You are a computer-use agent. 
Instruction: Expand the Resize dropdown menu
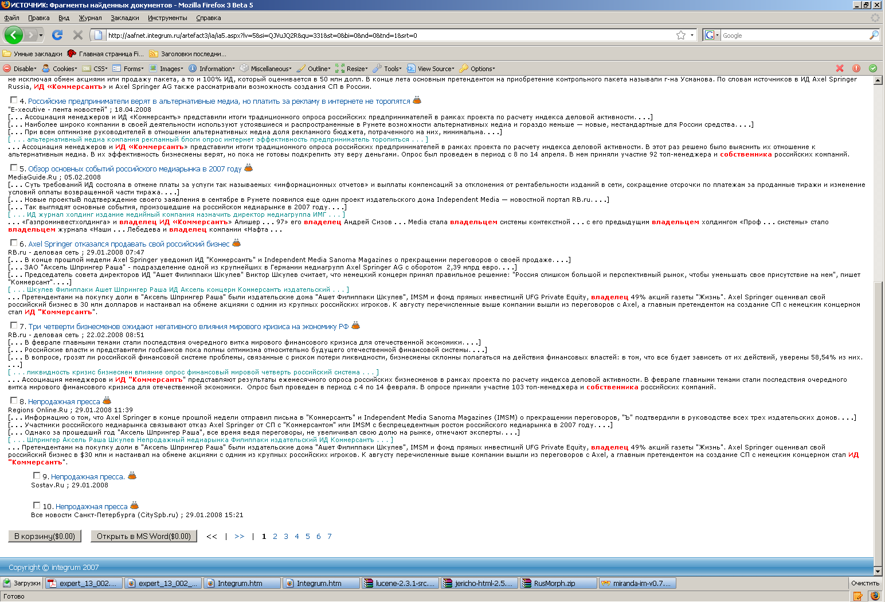(x=352, y=68)
